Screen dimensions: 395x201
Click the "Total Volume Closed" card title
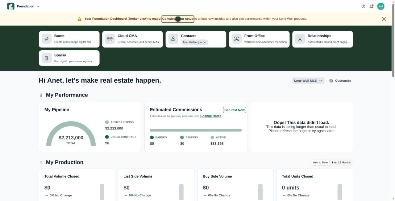(x=62, y=176)
